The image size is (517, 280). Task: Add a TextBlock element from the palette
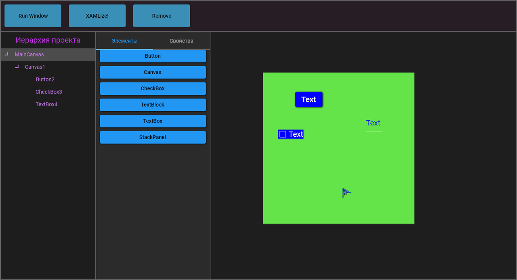(153, 104)
